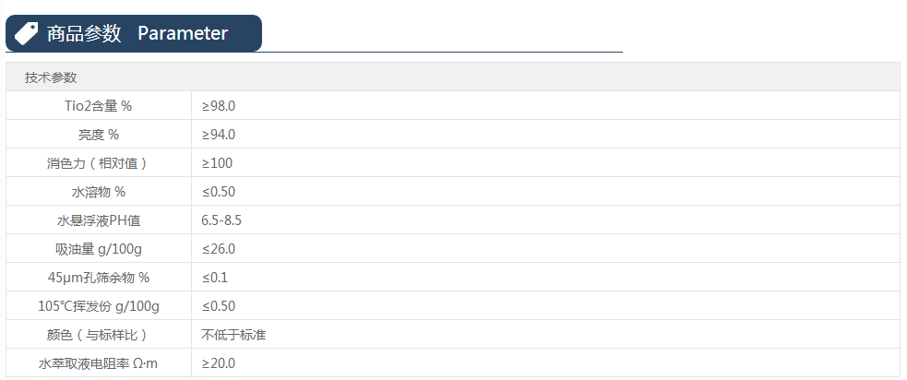Select the ≥94.0 brightness value

tap(219, 135)
